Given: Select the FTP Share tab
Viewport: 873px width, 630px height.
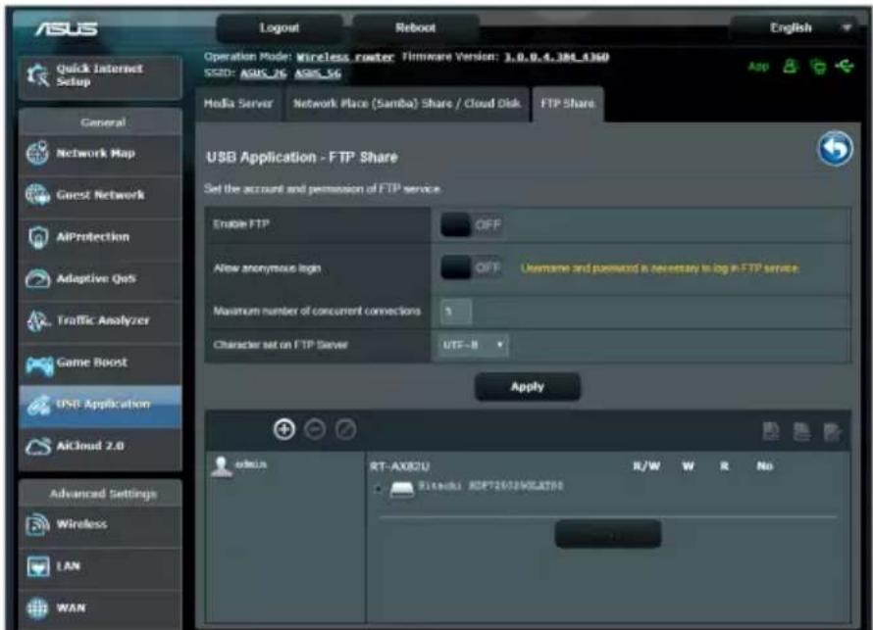Looking at the screenshot, I should [x=568, y=104].
